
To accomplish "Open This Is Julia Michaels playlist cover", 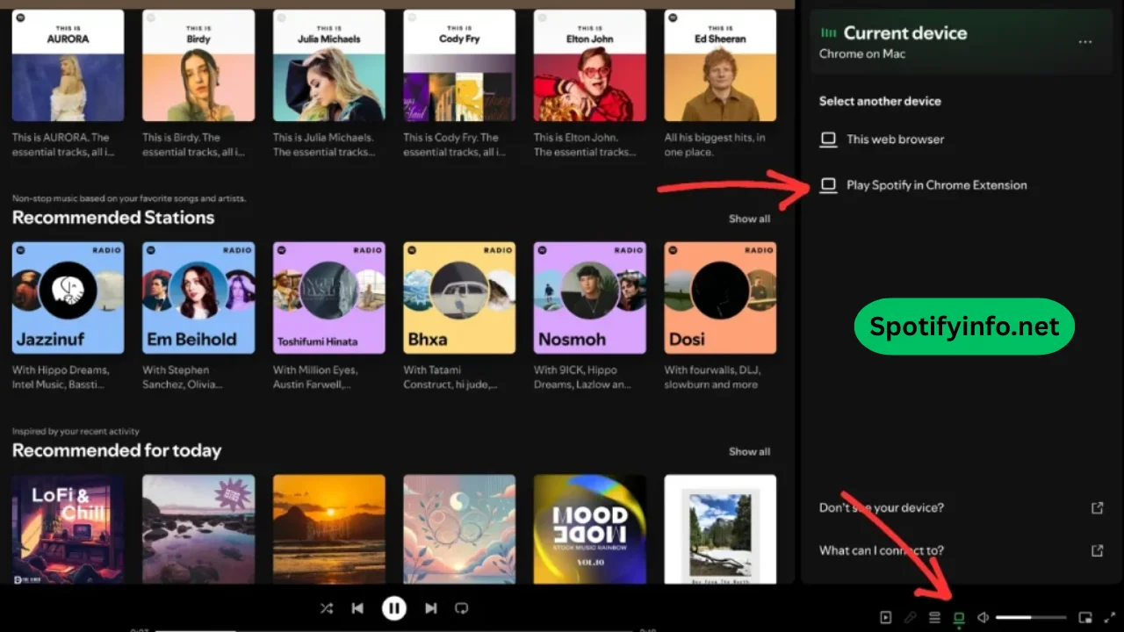I will point(328,65).
